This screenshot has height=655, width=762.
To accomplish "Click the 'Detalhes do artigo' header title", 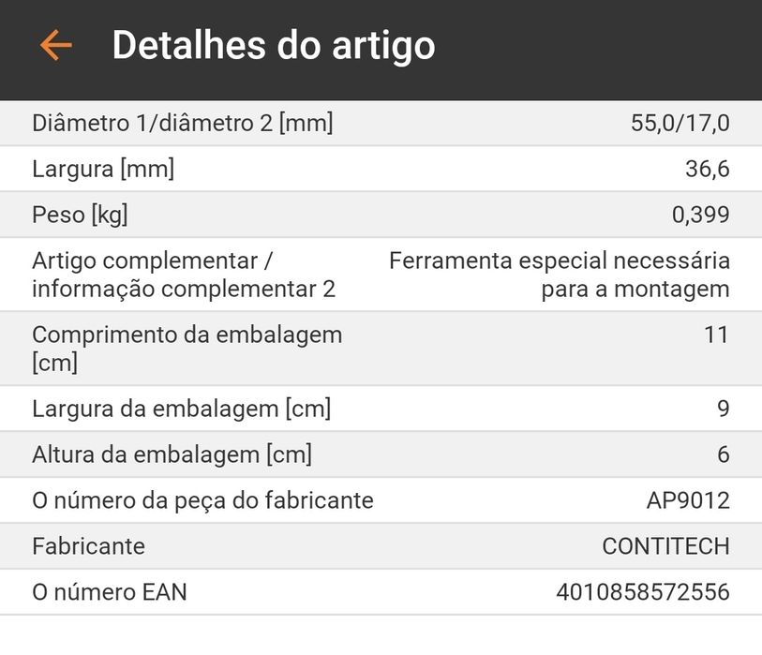I will 274,45.
